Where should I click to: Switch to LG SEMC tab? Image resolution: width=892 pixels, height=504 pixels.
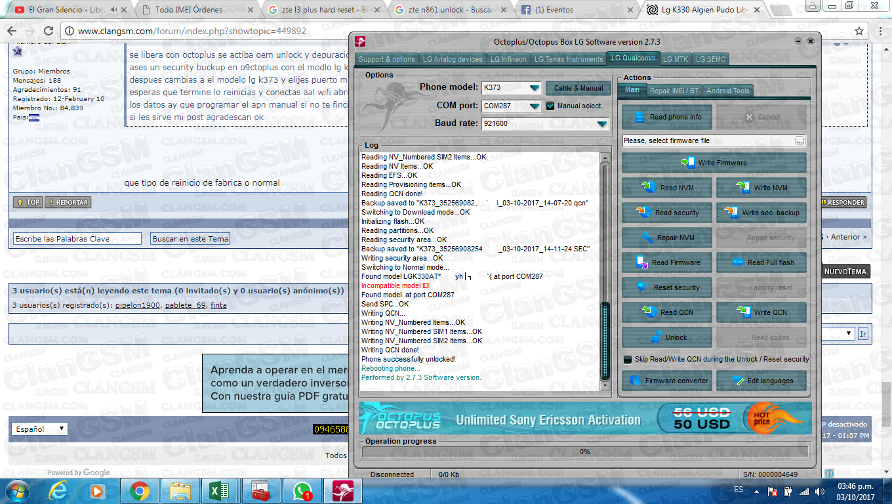click(711, 59)
